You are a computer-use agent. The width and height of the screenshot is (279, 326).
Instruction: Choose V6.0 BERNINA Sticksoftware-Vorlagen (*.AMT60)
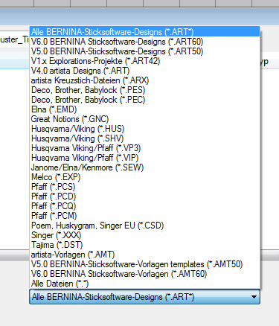pyautogui.click(x=145, y=274)
